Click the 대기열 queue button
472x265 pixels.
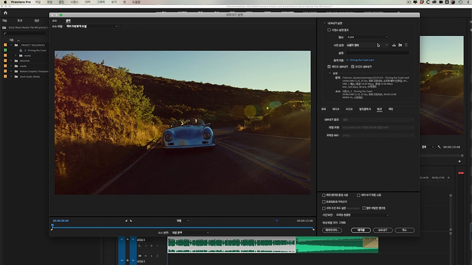click(x=361, y=230)
